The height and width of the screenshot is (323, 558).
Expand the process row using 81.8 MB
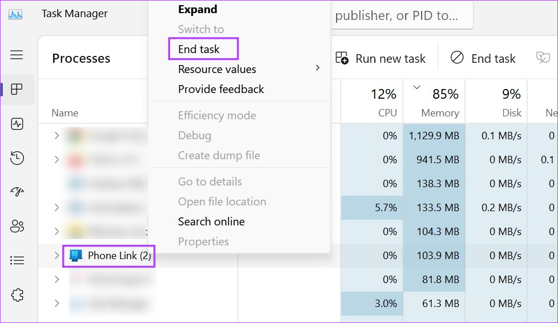click(56, 279)
